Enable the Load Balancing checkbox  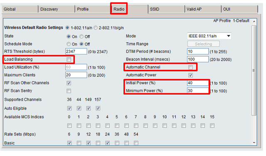(x=69, y=59)
